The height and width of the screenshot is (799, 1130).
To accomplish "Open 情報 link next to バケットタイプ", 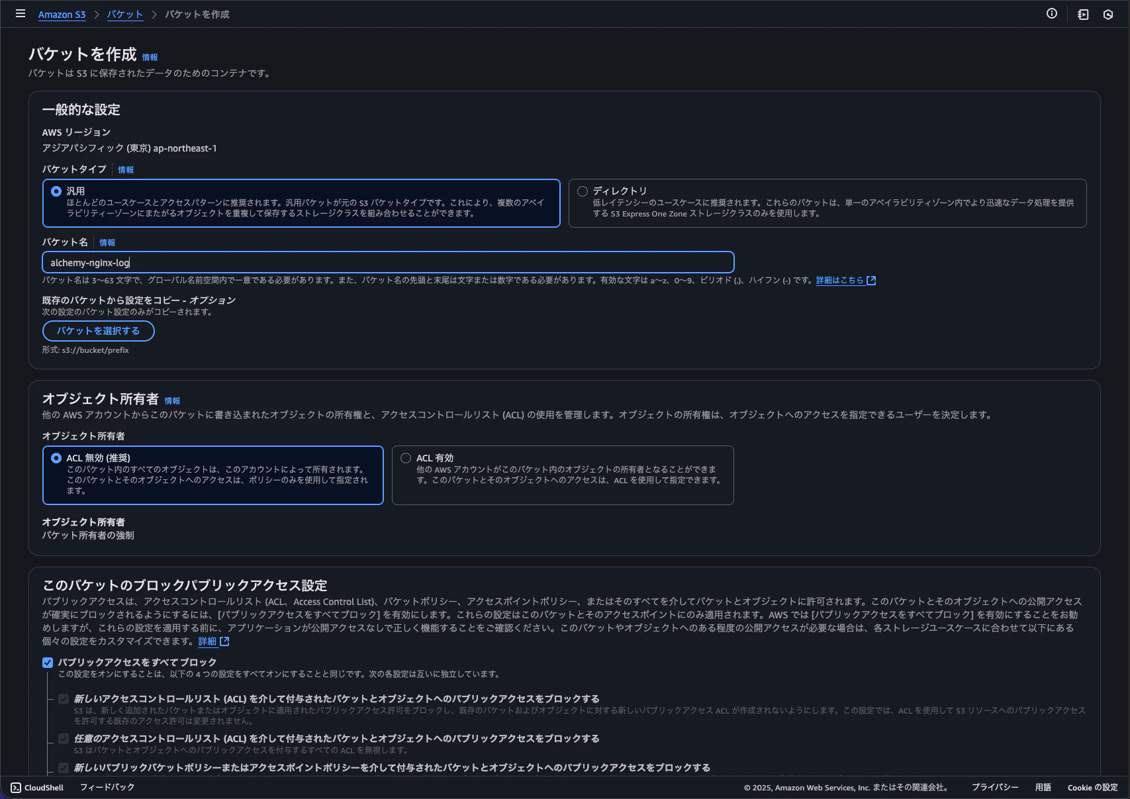I will click(x=126, y=170).
